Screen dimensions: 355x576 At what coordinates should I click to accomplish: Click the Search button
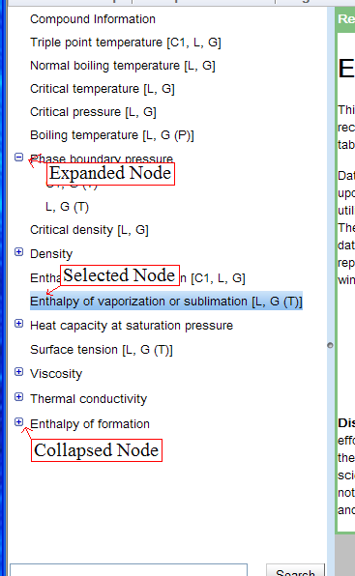(x=295, y=570)
